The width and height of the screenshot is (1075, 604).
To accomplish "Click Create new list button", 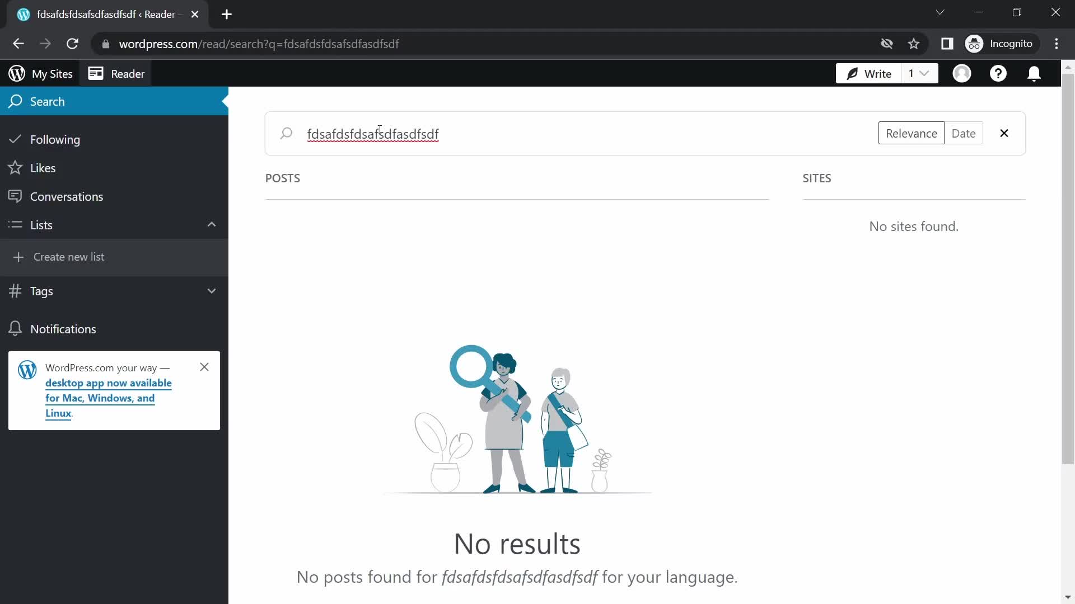I will [x=69, y=257].
